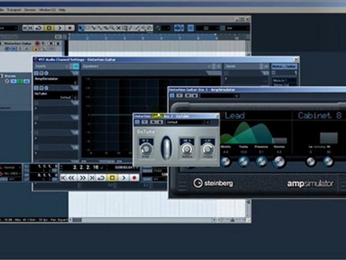Viewport: 346px width, 260px height.
Task: Open the Window menu
Action: click(47, 10)
